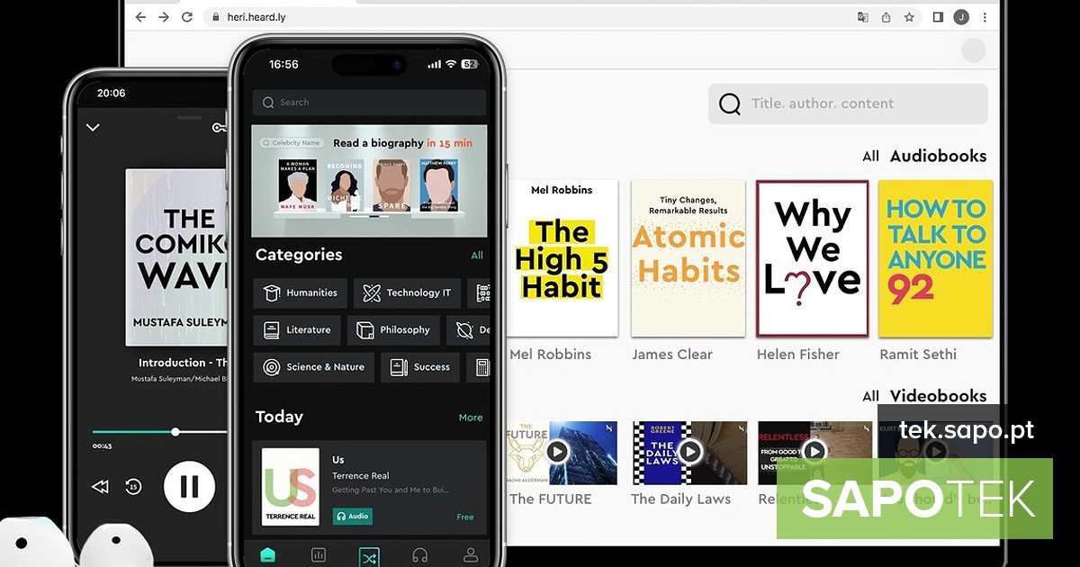
Task: View site info via the lock icon
Action: (x=215, y=17)
